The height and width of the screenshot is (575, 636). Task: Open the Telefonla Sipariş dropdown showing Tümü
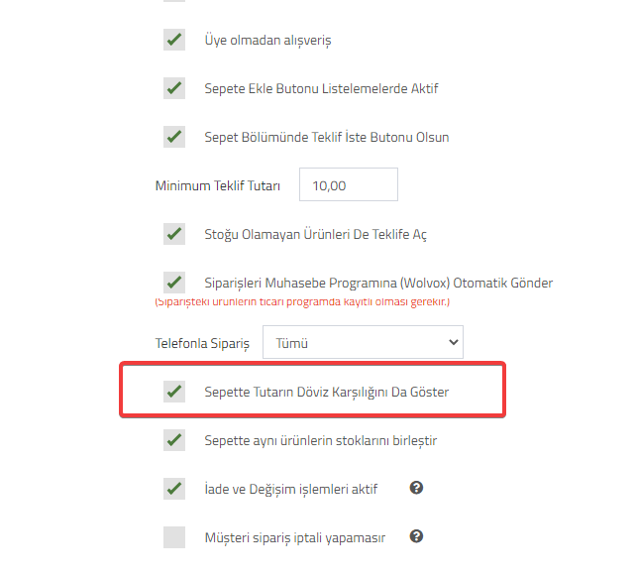point(363,342)
